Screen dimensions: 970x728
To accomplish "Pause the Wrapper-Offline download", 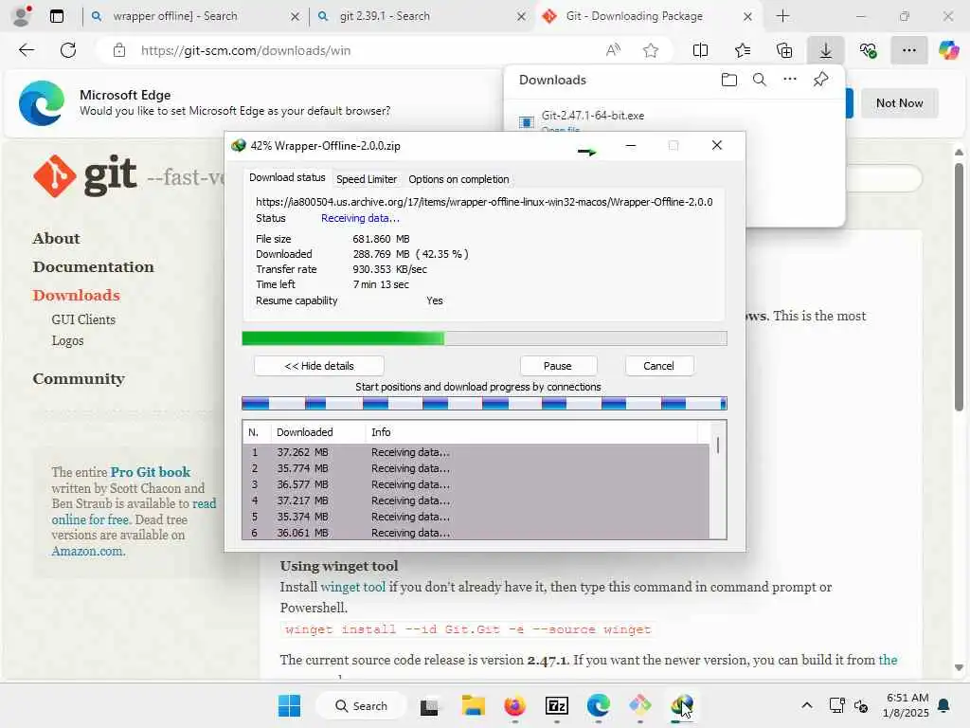I will [558, 366].
